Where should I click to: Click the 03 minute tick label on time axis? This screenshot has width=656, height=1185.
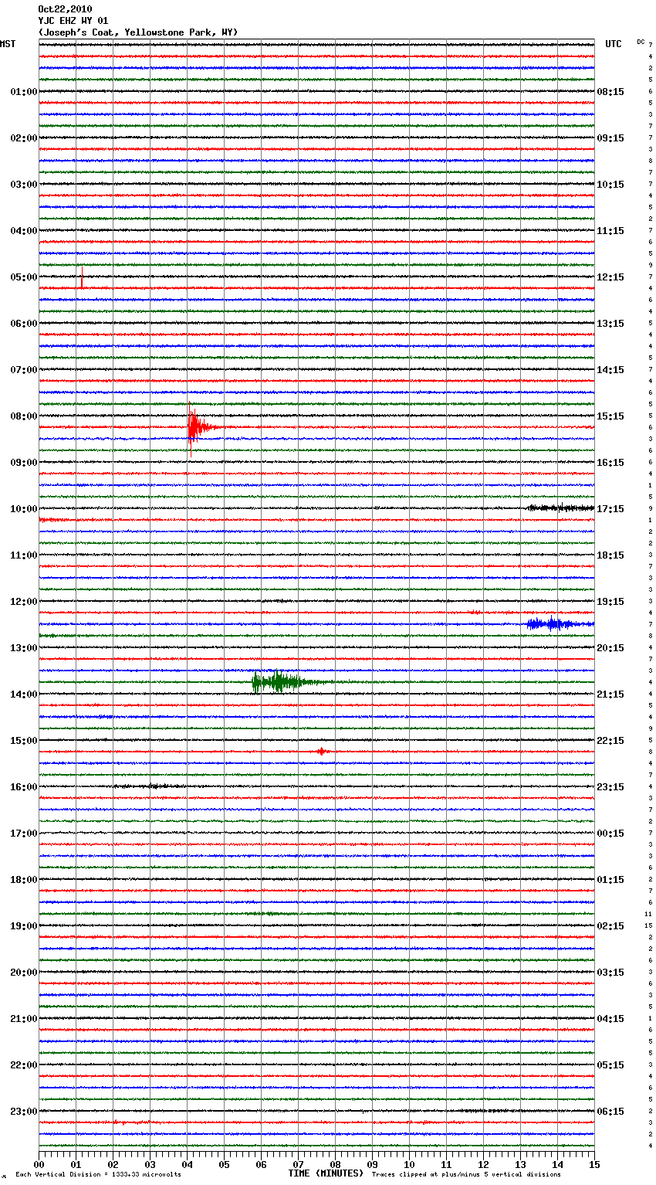tap(150, 1164)
